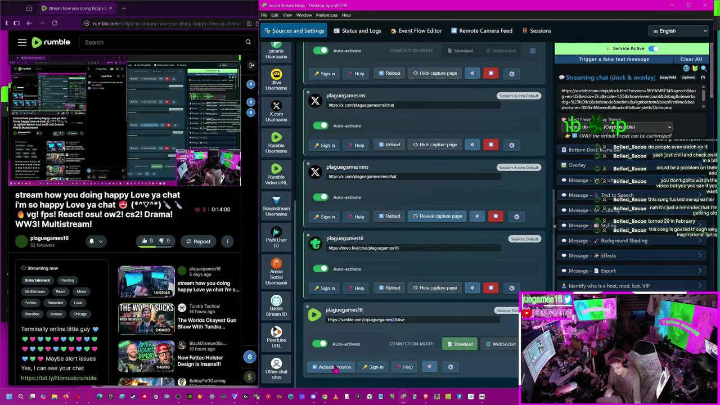Click the Rumble search magnifier icon
The image size is (720, 405).
(248, 42)
